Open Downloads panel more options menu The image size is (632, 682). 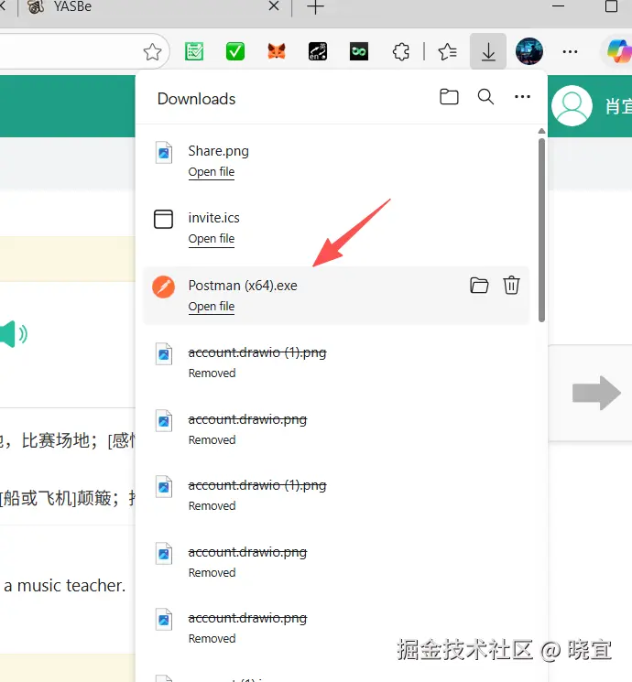522,96
